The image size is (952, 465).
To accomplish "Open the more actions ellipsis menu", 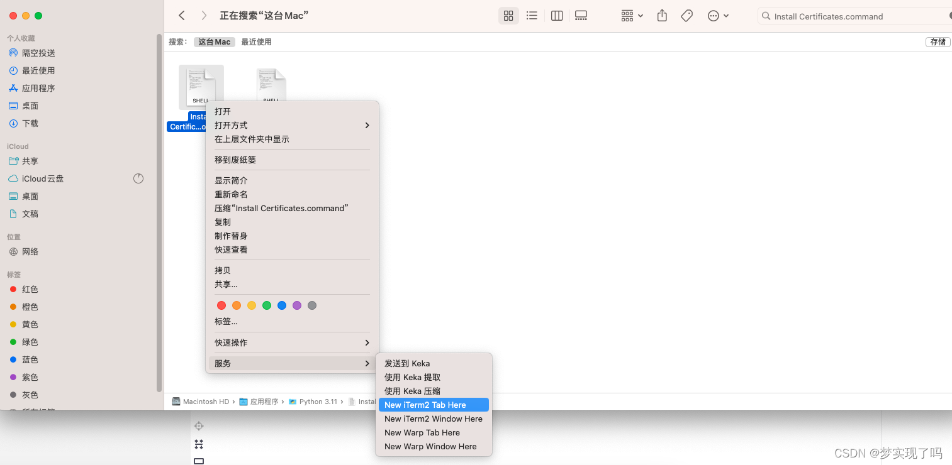I will pyautogui.click(x=718, y=16).
